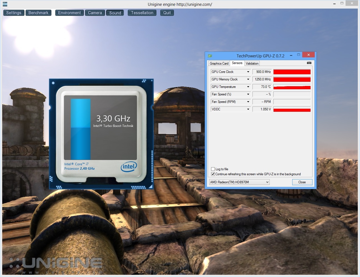Open the Tessellation options
The image size is (360, 277).
click(x=142, y=13)
